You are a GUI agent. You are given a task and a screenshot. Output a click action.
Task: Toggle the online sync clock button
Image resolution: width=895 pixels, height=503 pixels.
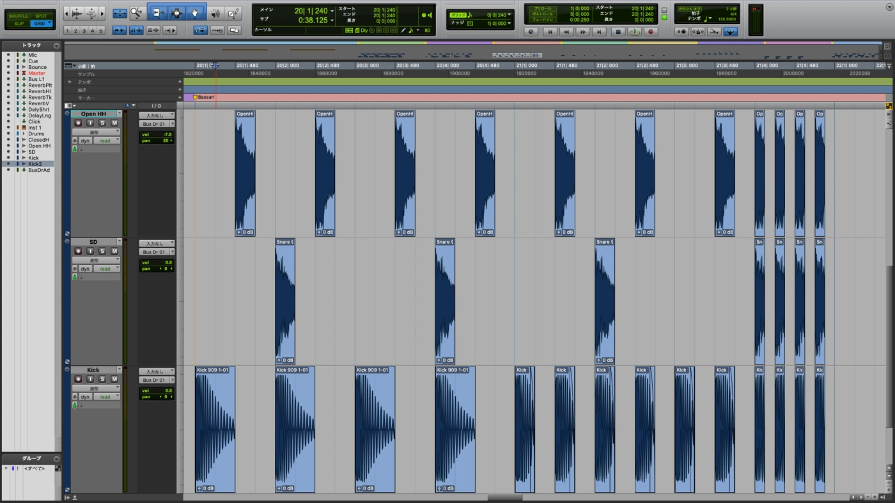(531, 31)
